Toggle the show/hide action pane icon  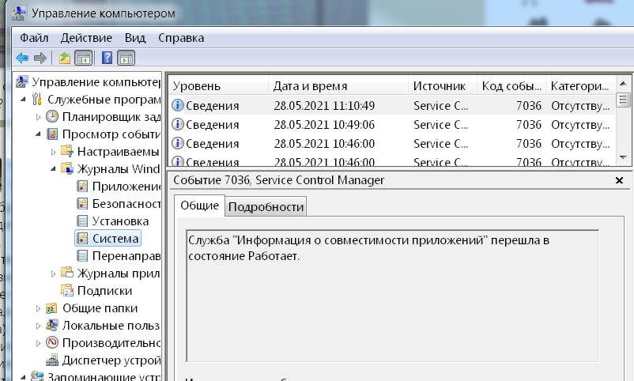coord(126,58)
